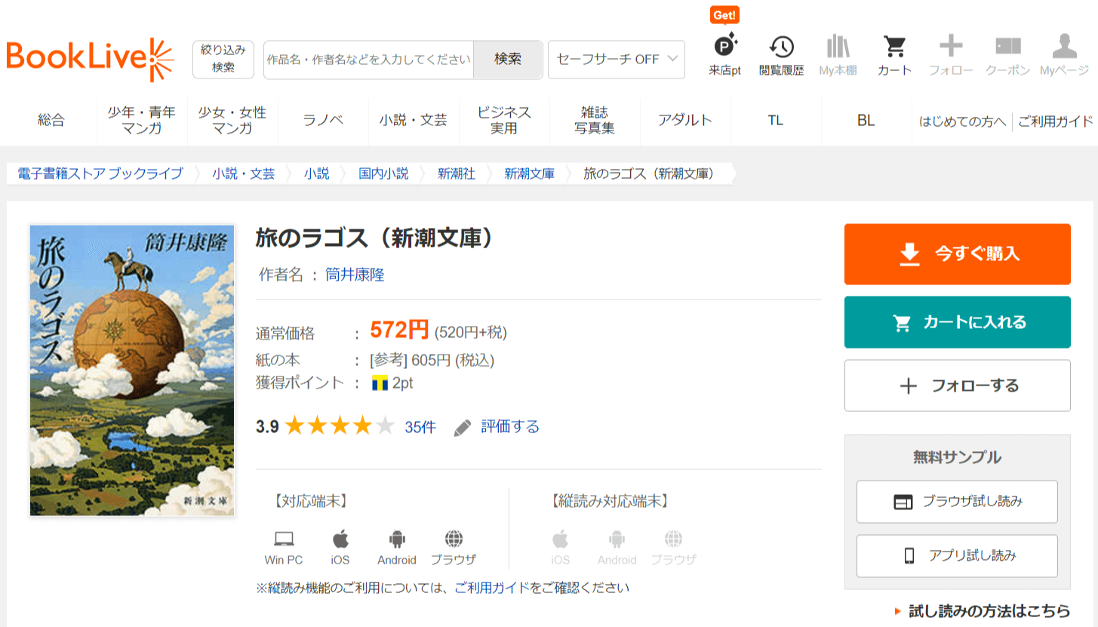Open the 絞り込み検索 filter search
The image size is (1098, 627).
coord(223,59)
